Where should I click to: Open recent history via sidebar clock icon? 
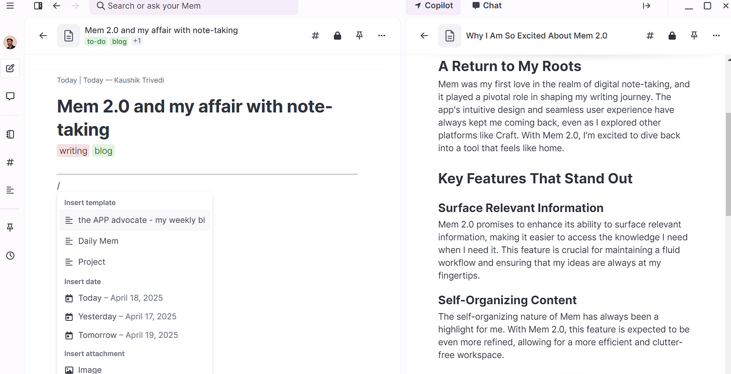tap(10, 256)
